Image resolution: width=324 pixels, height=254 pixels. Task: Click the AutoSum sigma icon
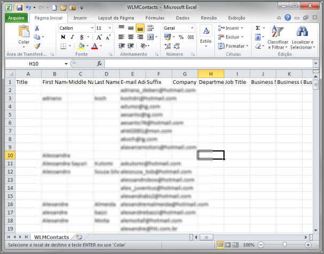[x=258, y=28]
